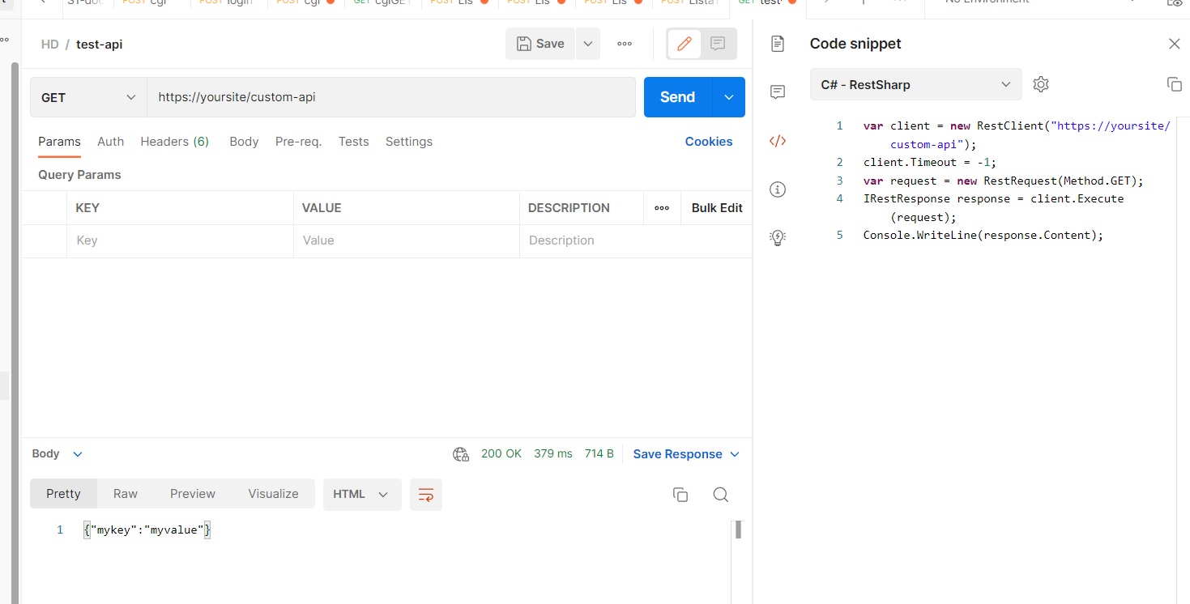Expand the response Body dropdown
The width and height of the screenshot is (1190, 604).
[58, 454]
